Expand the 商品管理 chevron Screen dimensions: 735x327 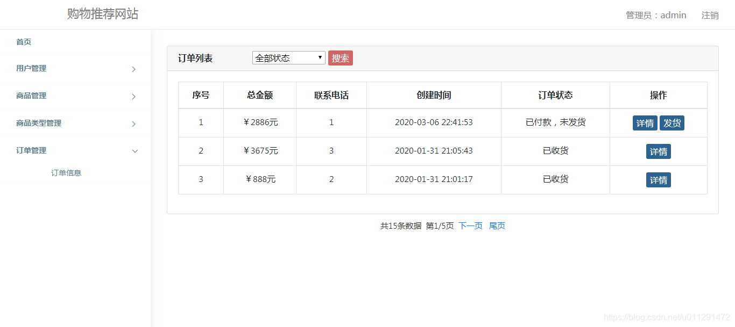tap(134, 97)
